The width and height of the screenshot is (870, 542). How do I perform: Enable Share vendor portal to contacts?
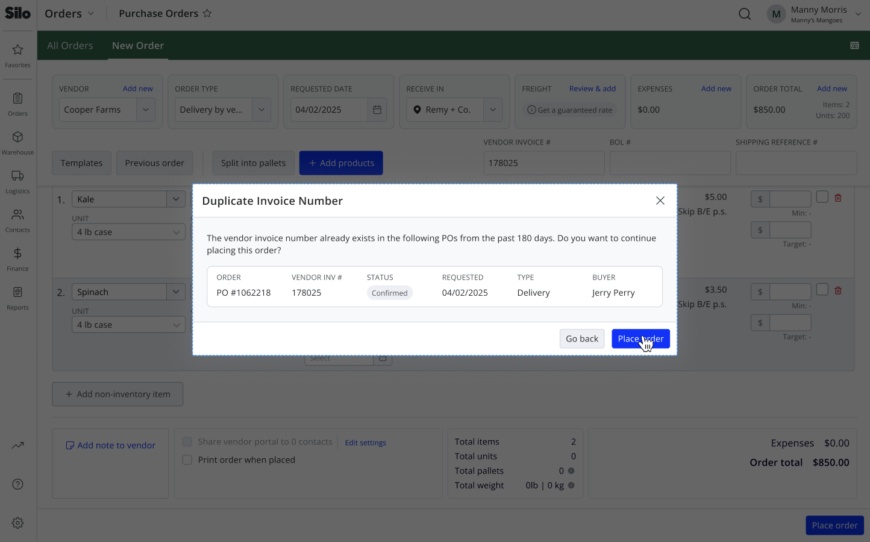[187, 441]
